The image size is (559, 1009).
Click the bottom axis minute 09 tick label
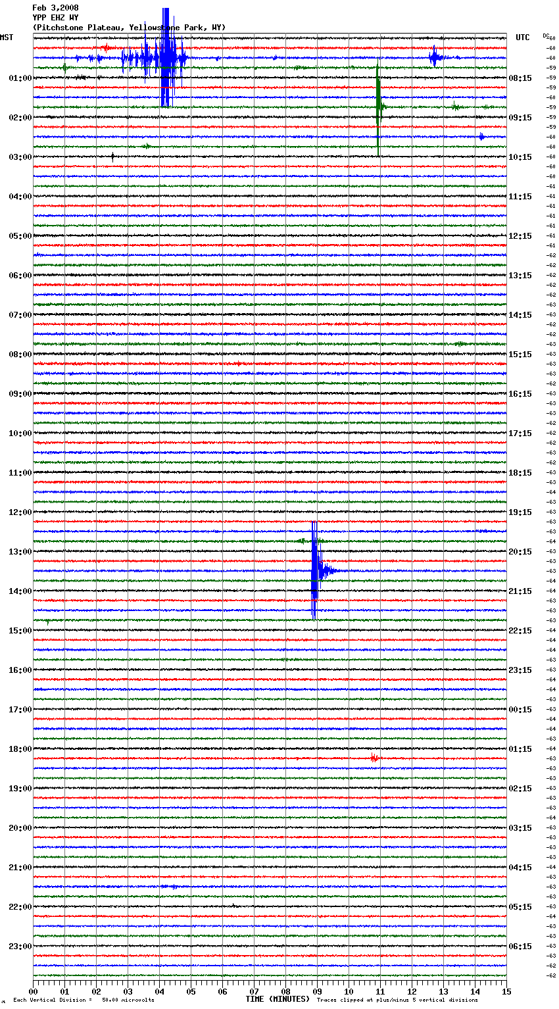pos(317,992)
